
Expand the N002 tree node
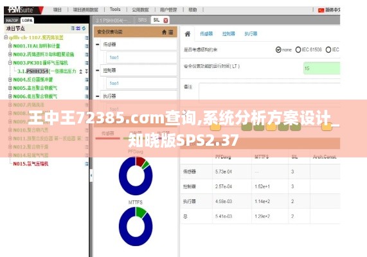click(x=10, y=54)
